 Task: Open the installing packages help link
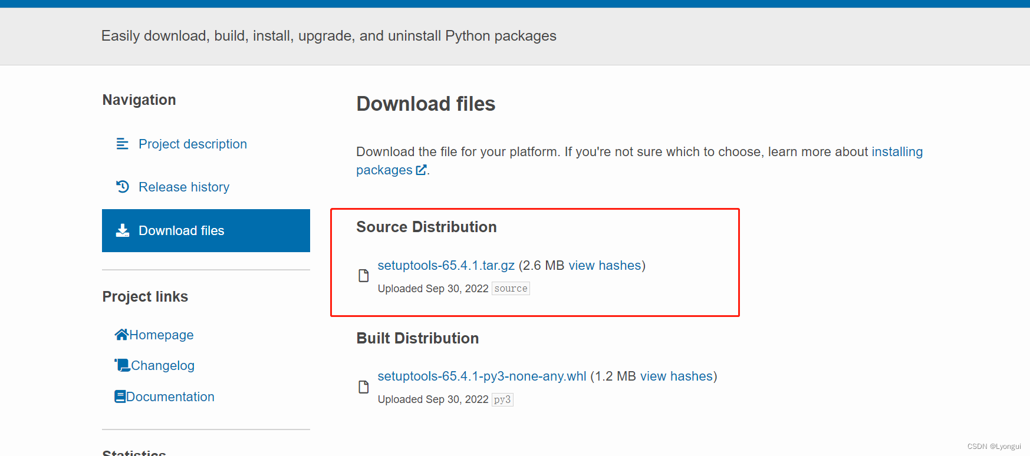click(897, 151)
